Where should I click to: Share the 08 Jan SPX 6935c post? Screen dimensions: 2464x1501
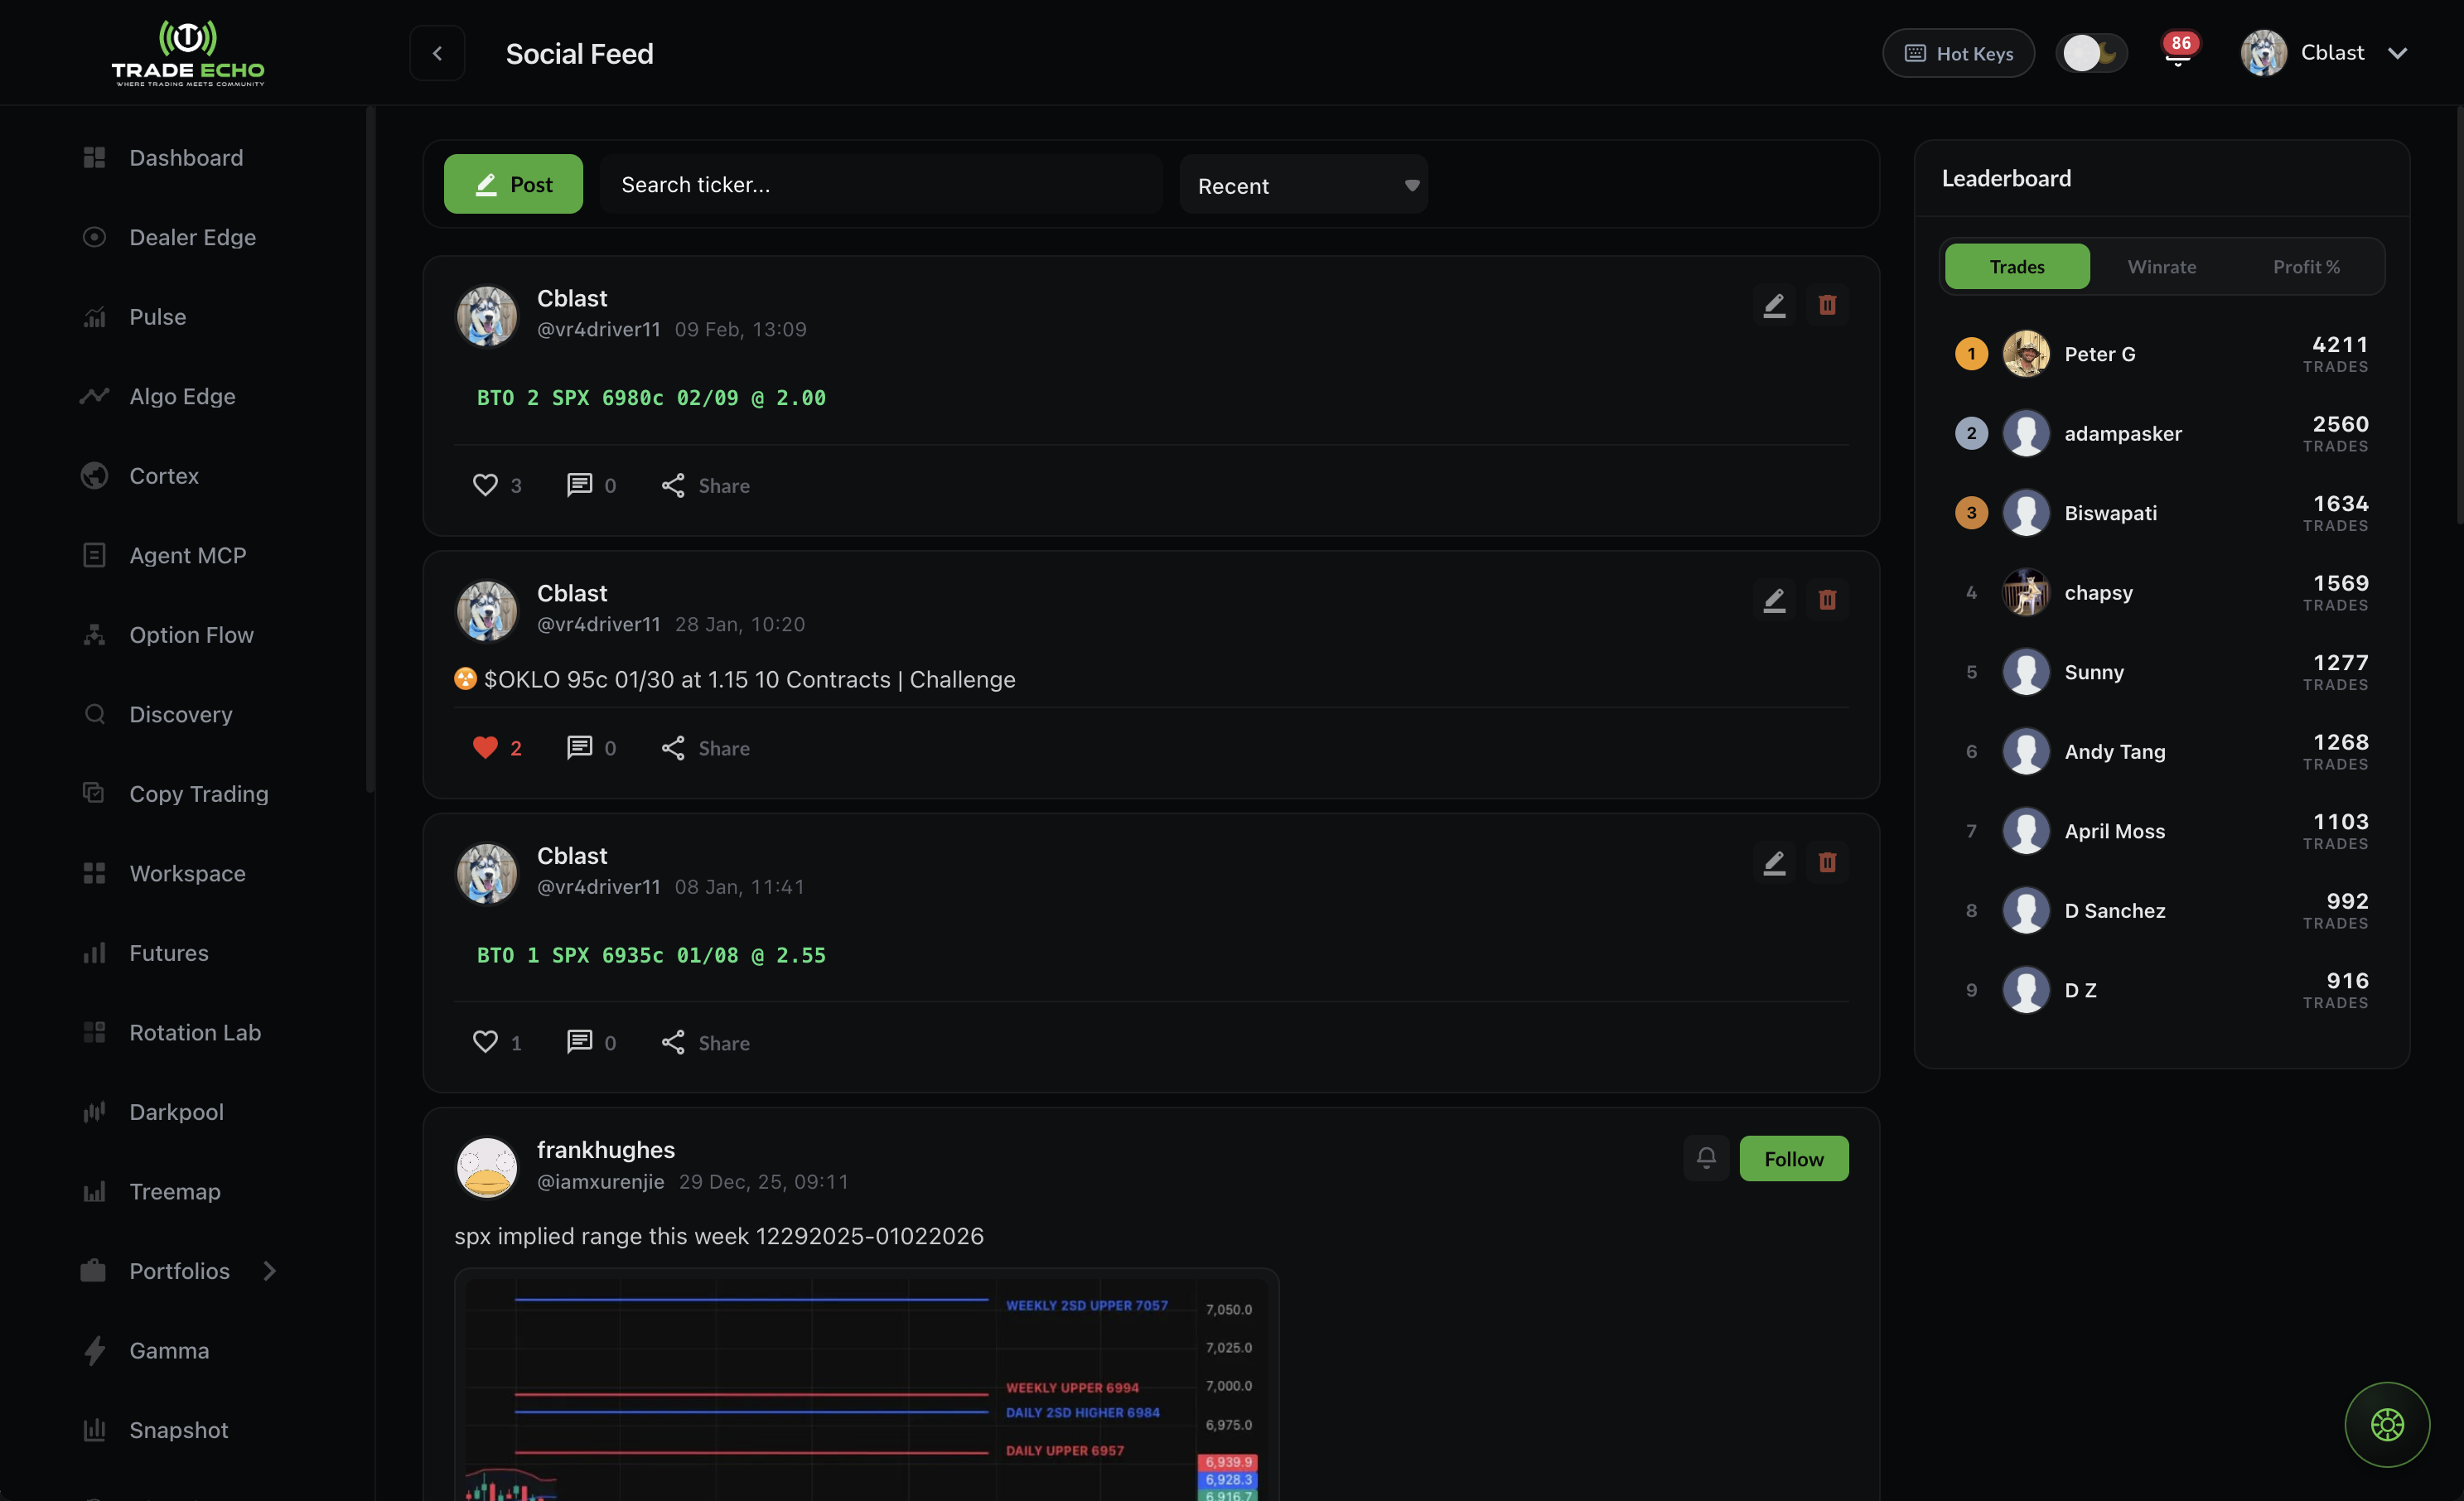[705, 1042]
